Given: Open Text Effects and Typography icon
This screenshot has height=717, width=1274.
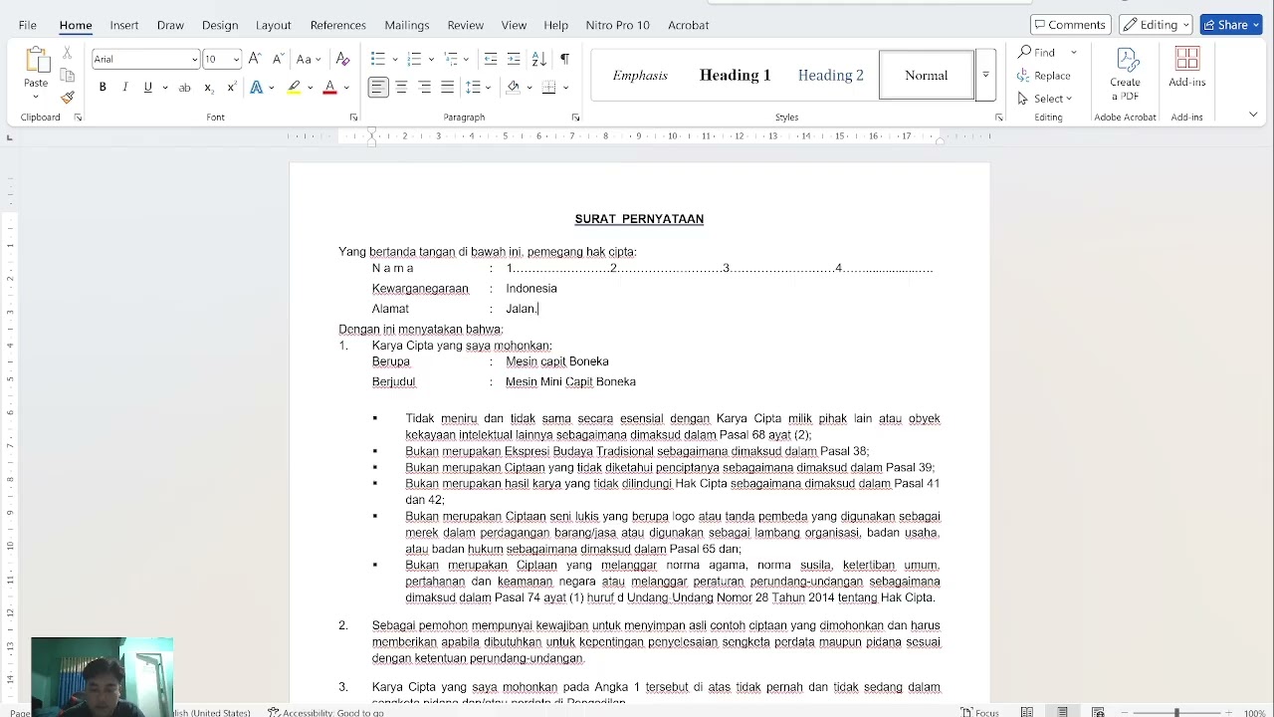Looking at the screenshot, I should tap(257, 88).
